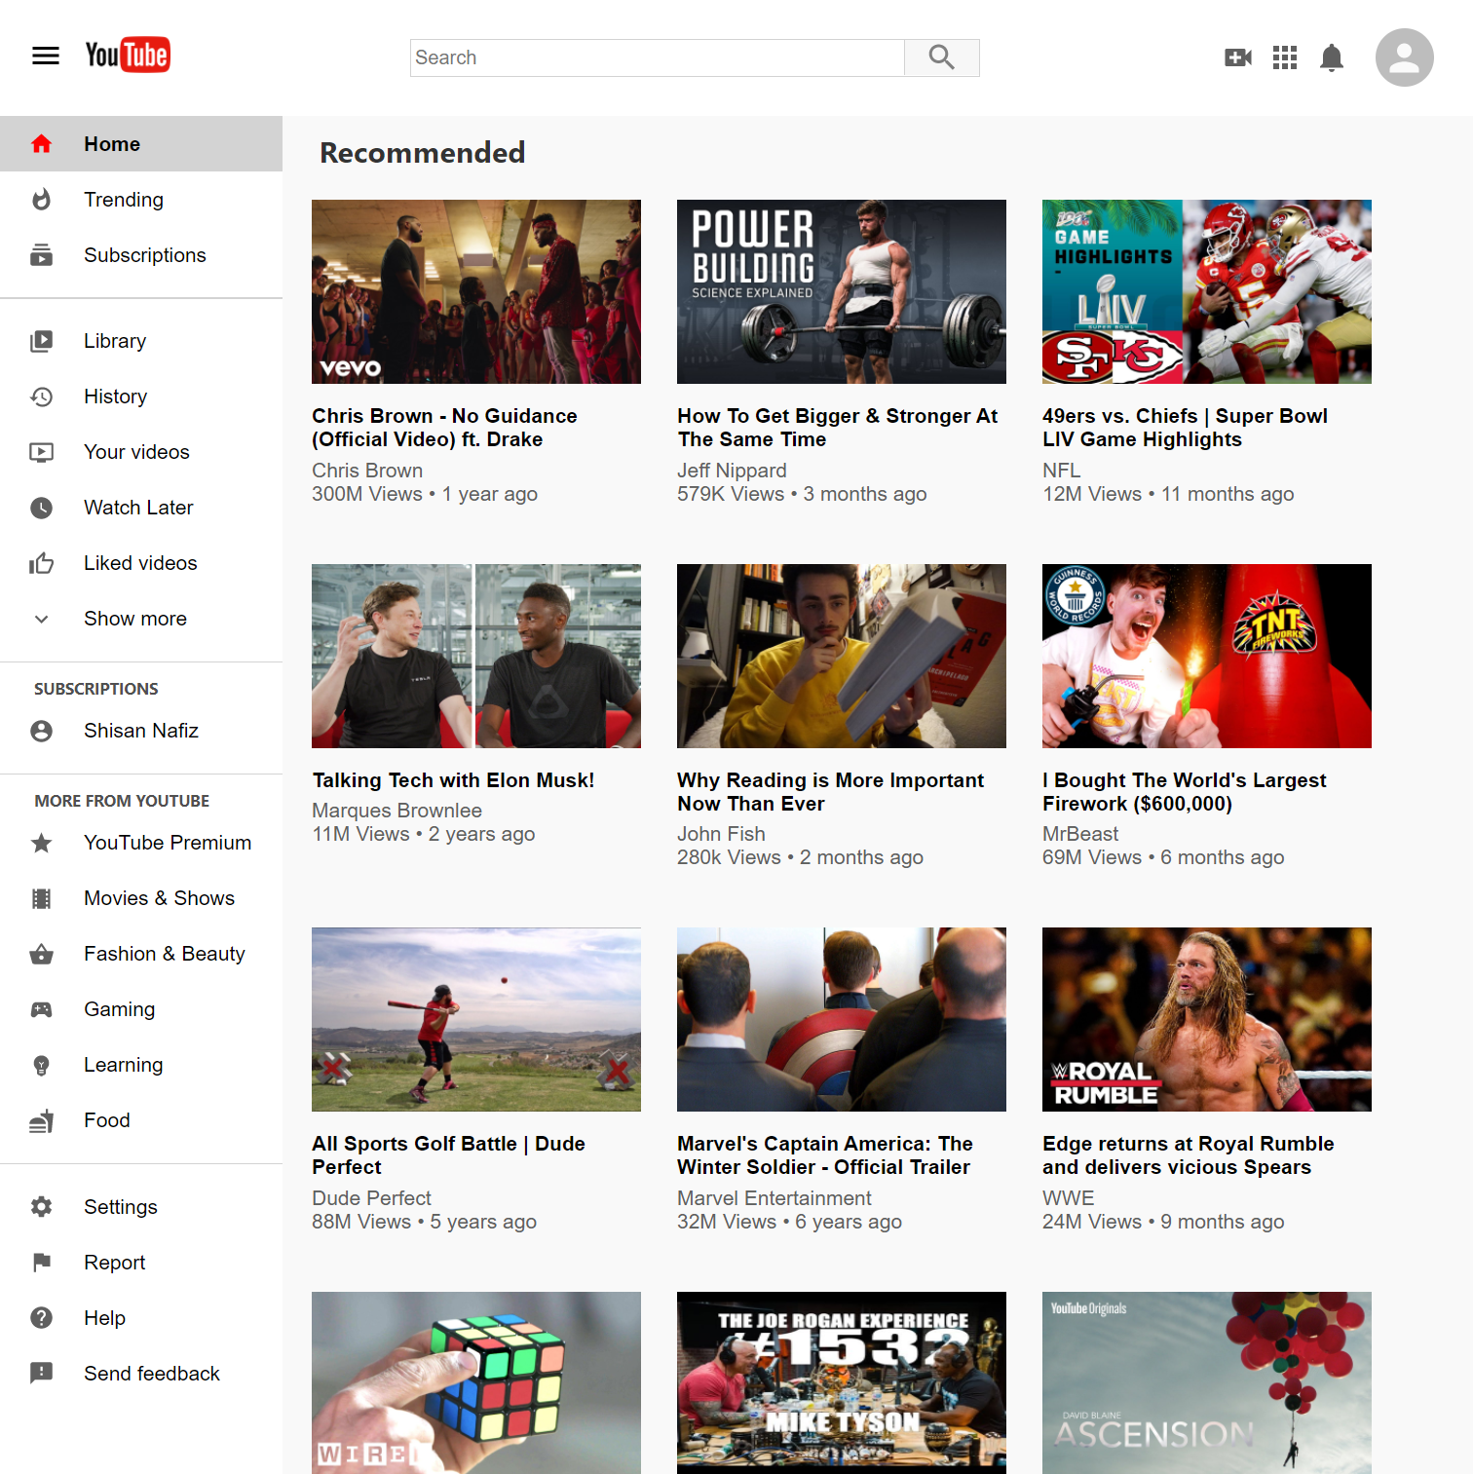Click into the Search text field
Image resolution: width=1473 pixels, height=1474 pixels.
[x=657, y=58]
